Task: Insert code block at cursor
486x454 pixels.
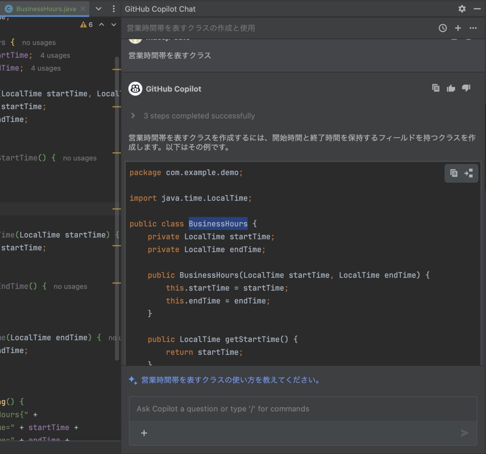Action: 469,173
